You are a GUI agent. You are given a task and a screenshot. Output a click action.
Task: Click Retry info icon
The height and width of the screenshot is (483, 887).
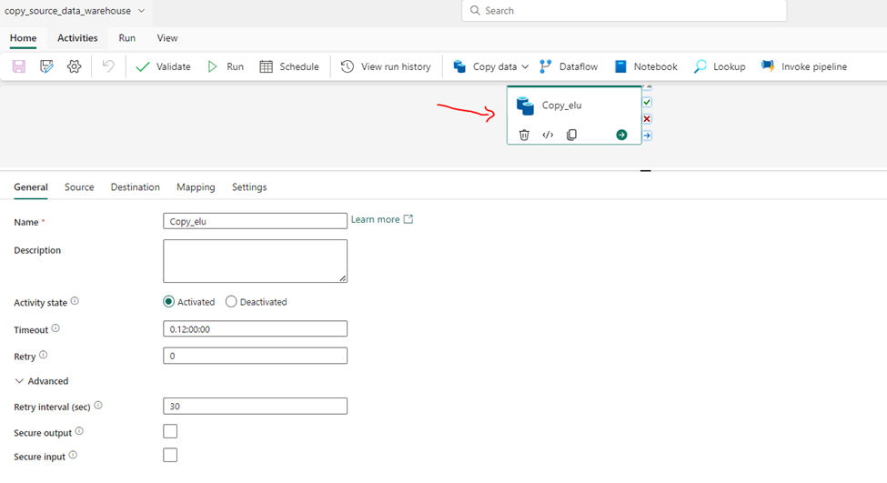click(43, 355)
